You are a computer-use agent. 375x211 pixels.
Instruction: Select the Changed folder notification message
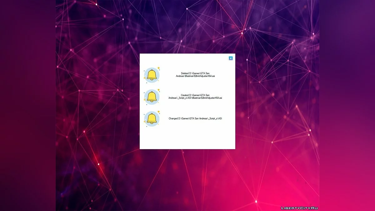click(195, 118)
